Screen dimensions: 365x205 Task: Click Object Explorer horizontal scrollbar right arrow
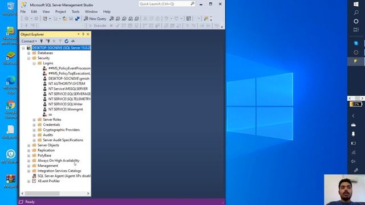coord(88,194)
